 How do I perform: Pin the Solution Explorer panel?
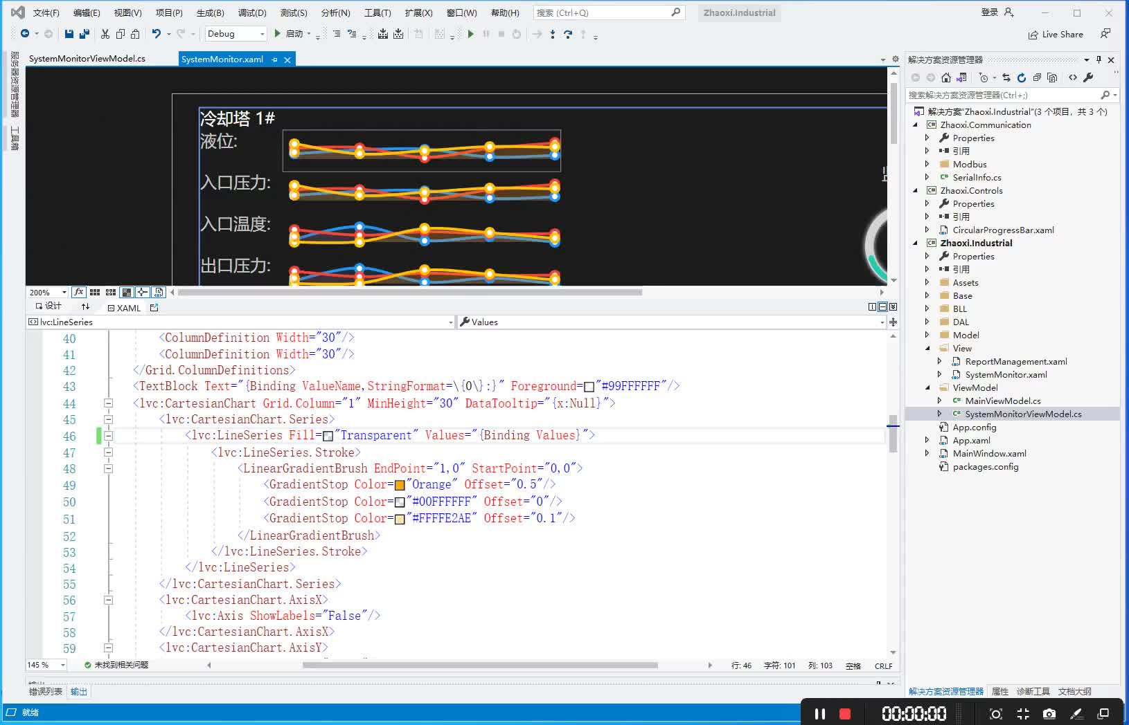coord(1099,59)
